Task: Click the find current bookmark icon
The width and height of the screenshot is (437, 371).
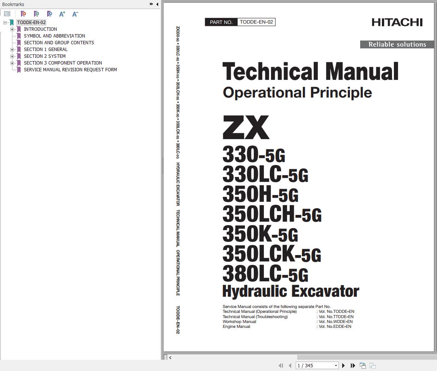Action: 49,14
